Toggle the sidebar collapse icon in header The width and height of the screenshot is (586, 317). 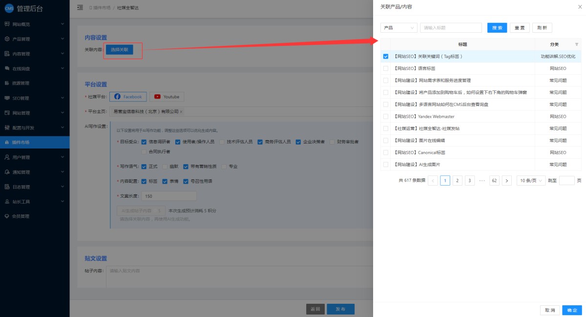click(x=80, y=8)
